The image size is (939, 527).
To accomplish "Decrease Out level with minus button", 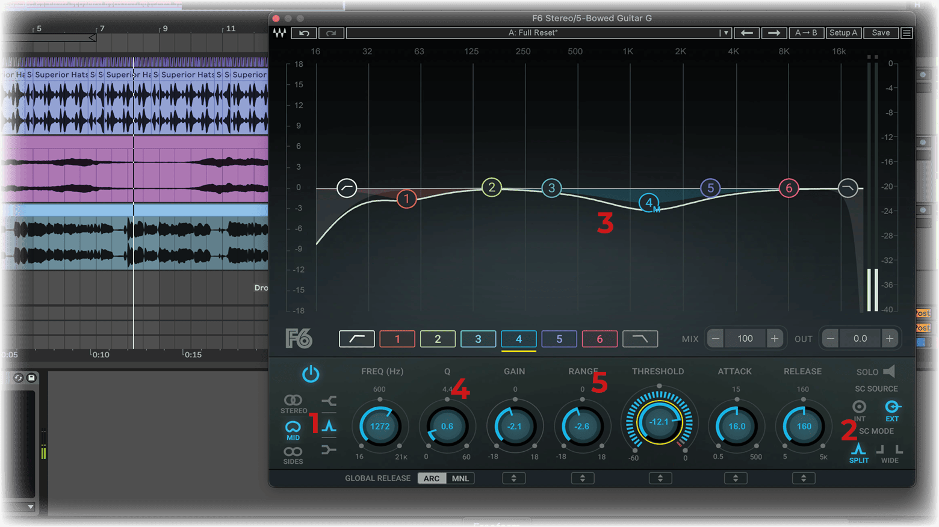I will [831, 339].
